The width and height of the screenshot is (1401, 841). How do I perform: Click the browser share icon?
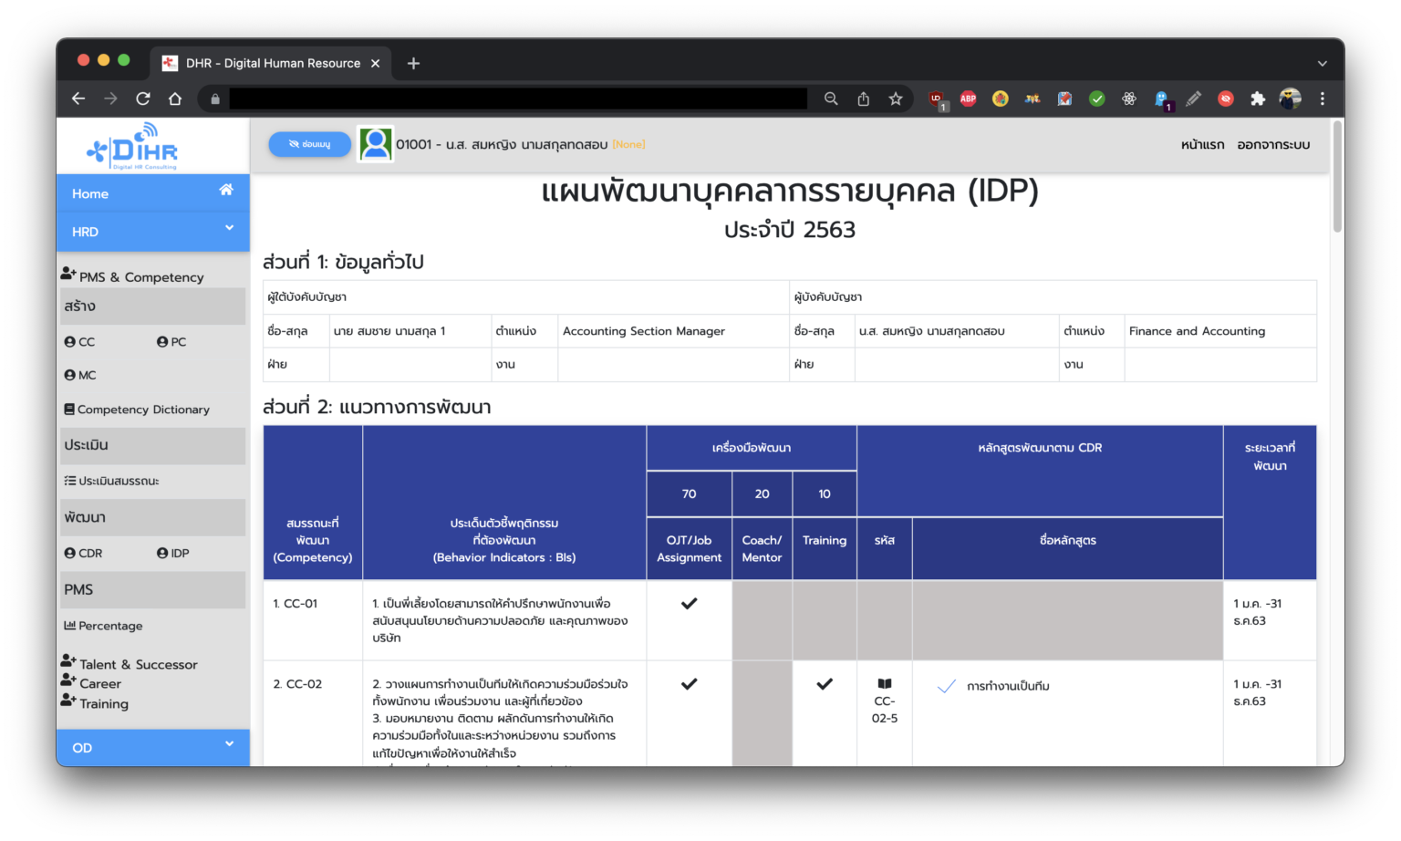(863, 99)
